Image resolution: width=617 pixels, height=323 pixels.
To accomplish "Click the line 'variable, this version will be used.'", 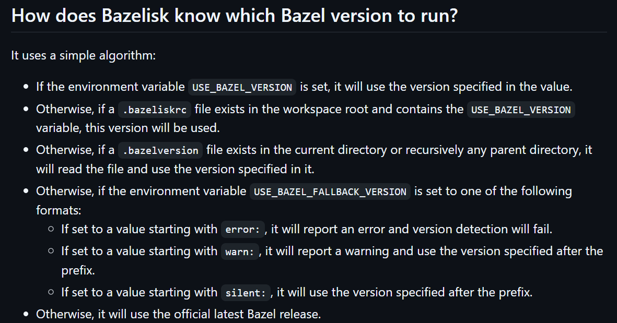I will click(x=128, y=128).
